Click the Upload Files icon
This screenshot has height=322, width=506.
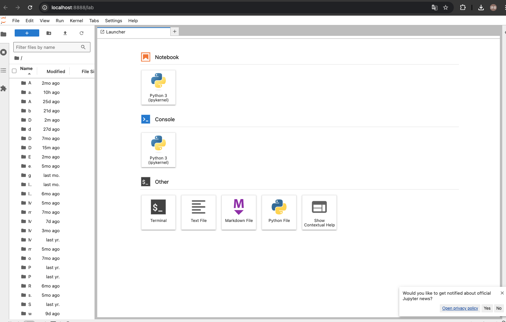pos(65,33)
